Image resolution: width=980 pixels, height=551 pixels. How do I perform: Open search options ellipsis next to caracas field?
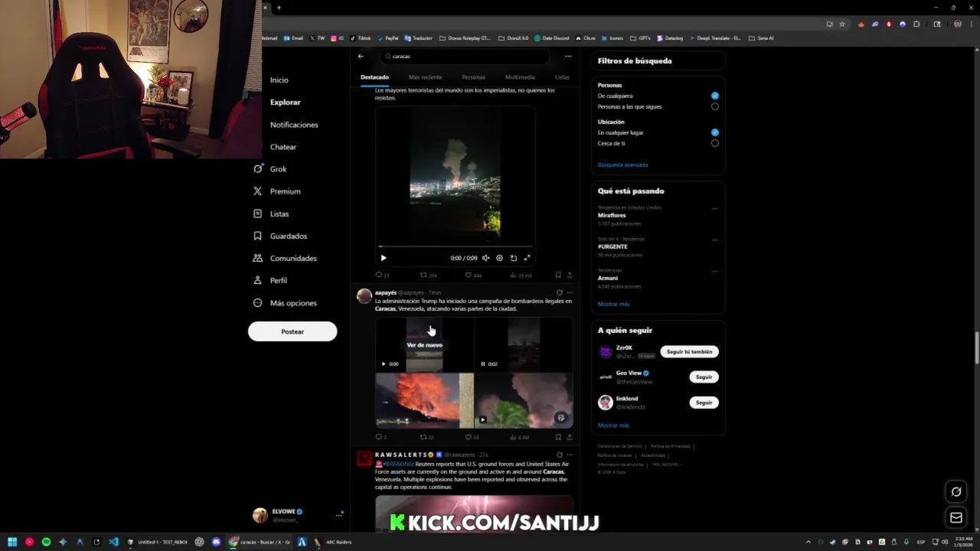[x=568, y=56]
